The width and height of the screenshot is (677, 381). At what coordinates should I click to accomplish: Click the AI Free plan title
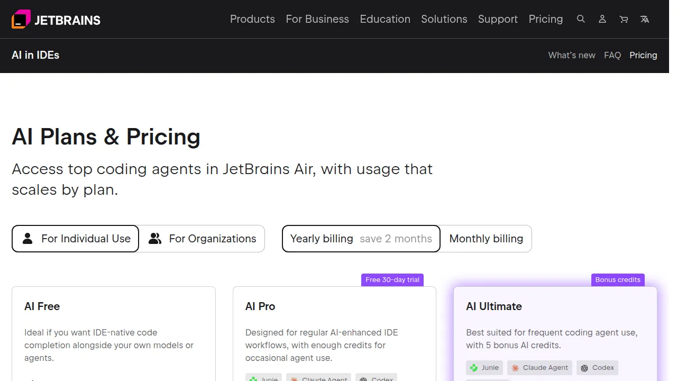tap(42, 306)
